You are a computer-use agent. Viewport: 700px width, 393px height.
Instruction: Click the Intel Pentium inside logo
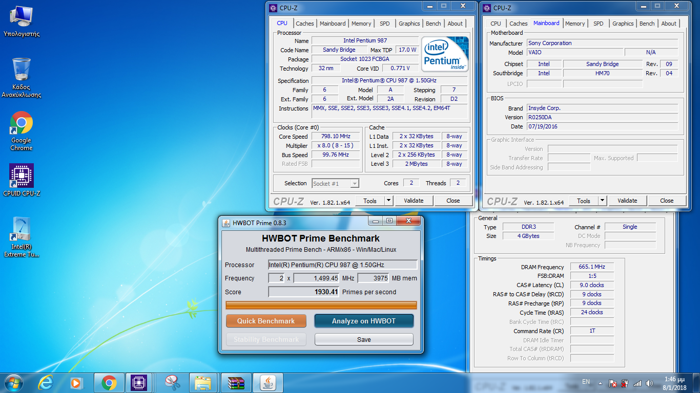tap(445, 54)
